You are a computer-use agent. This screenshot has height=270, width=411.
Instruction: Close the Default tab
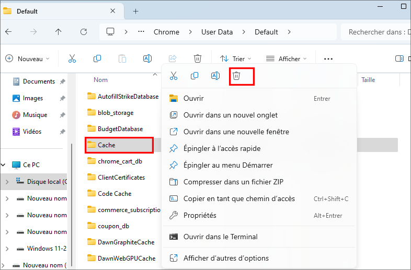coord(113,11)
